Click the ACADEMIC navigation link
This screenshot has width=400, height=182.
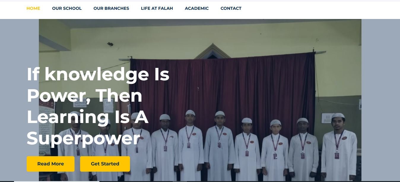197,8
